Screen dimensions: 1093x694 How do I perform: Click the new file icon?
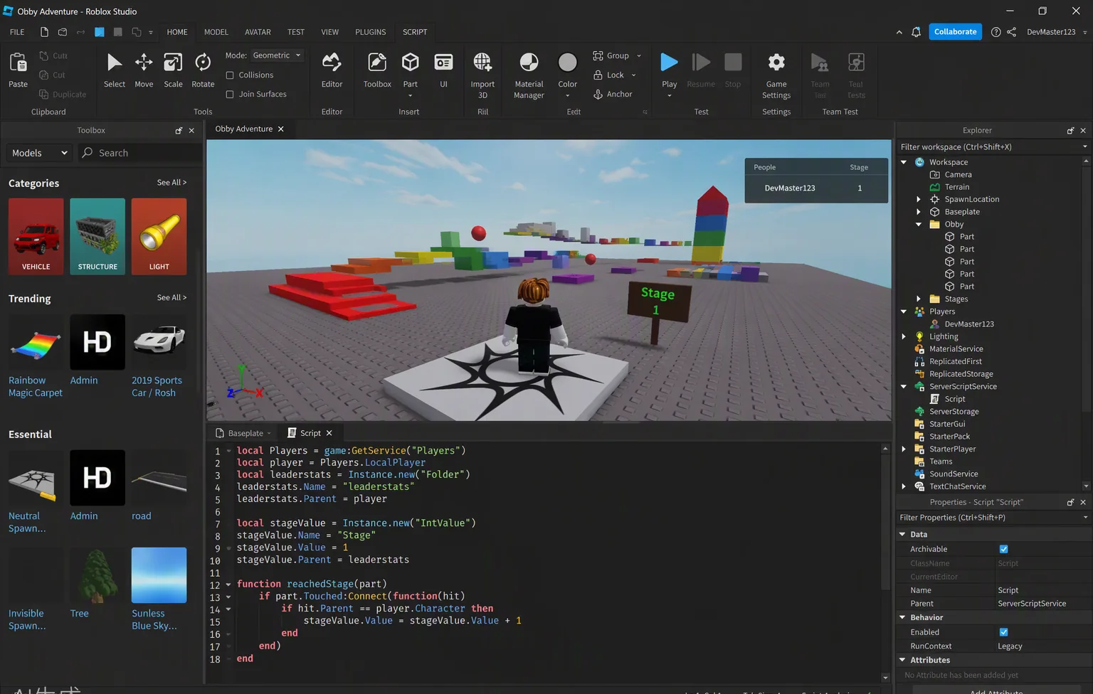44,32
